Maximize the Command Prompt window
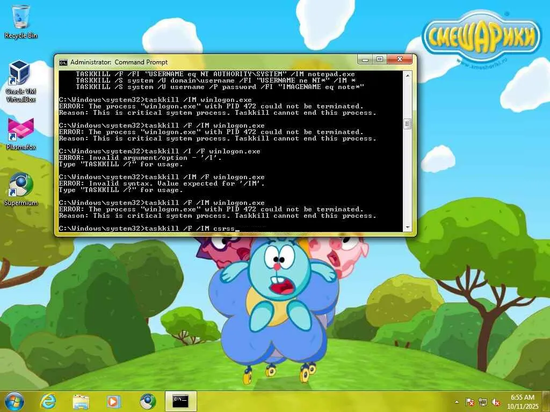550x412 pixels. pyautogui.click(x=380, y=59)
